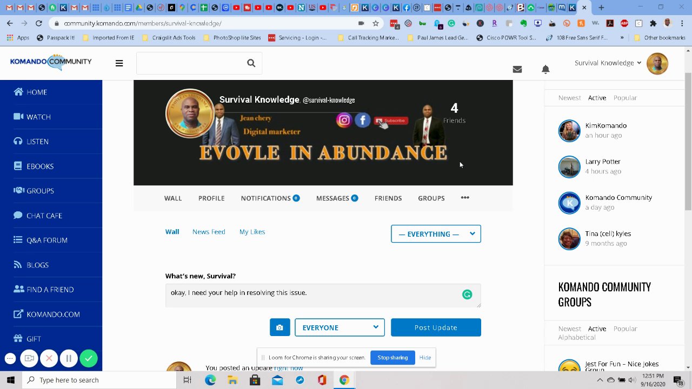Sort groups Alphabetical
692x389 pixels.
(577, 337)
